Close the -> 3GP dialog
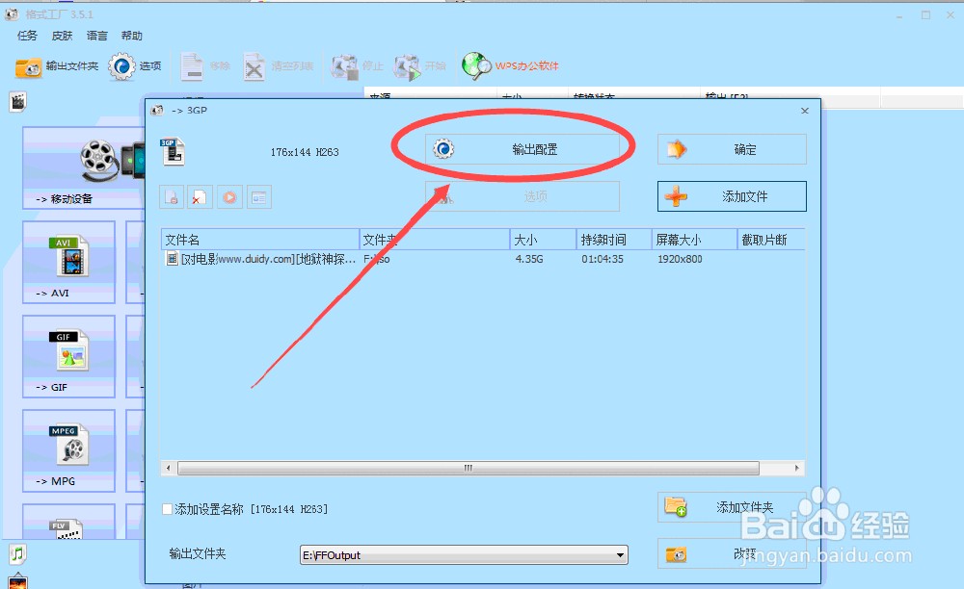This screenshot has height=589, width=964. click(805, 111)
